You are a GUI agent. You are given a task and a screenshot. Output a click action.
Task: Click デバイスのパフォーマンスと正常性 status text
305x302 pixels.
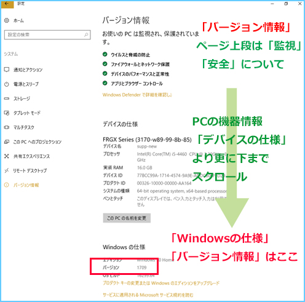(x=140, y=74)
